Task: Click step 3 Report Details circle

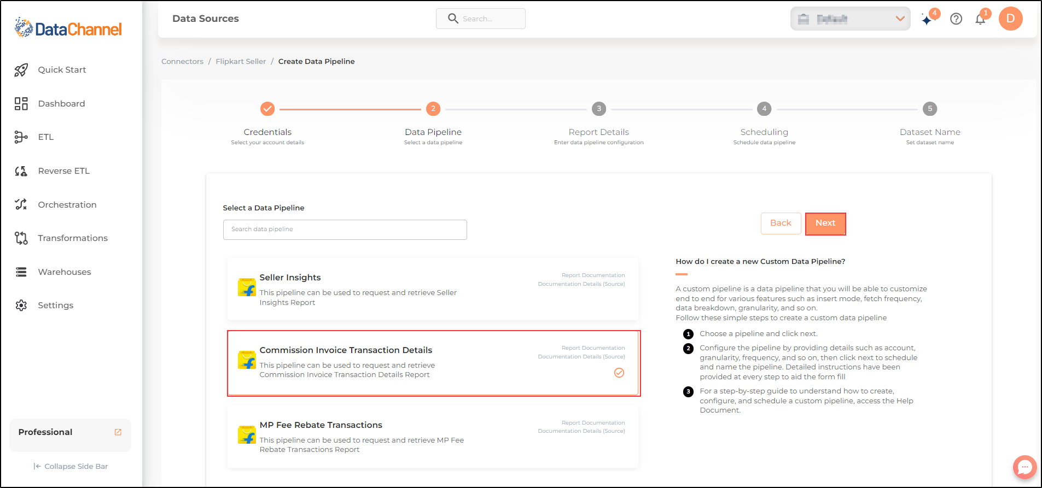Action: point(599,109)
